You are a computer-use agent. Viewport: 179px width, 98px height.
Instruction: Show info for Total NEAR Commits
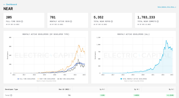(158, 21)
